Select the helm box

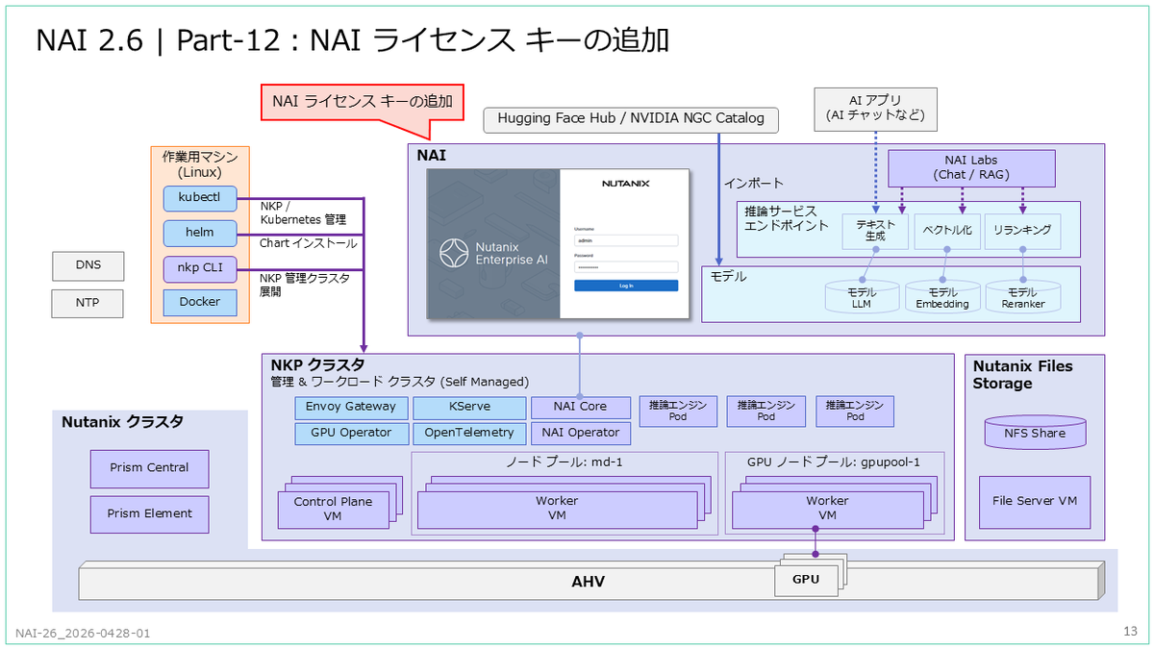coord(200,233)
